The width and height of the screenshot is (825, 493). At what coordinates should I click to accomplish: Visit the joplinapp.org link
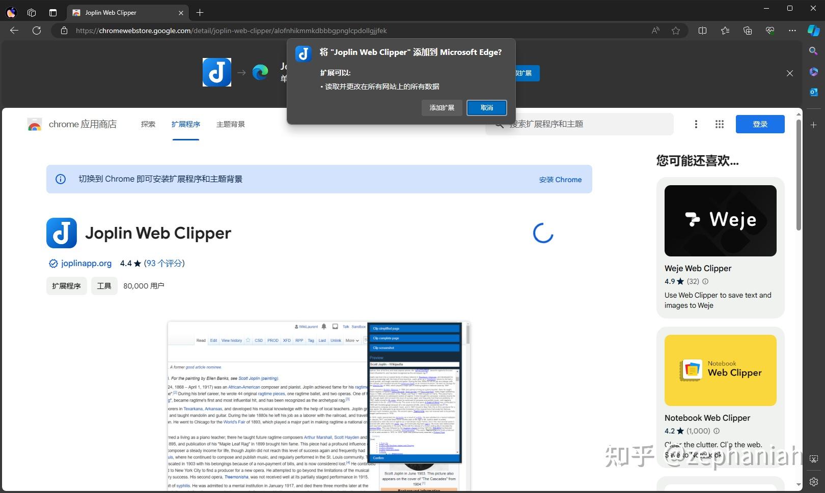[86, 263]
